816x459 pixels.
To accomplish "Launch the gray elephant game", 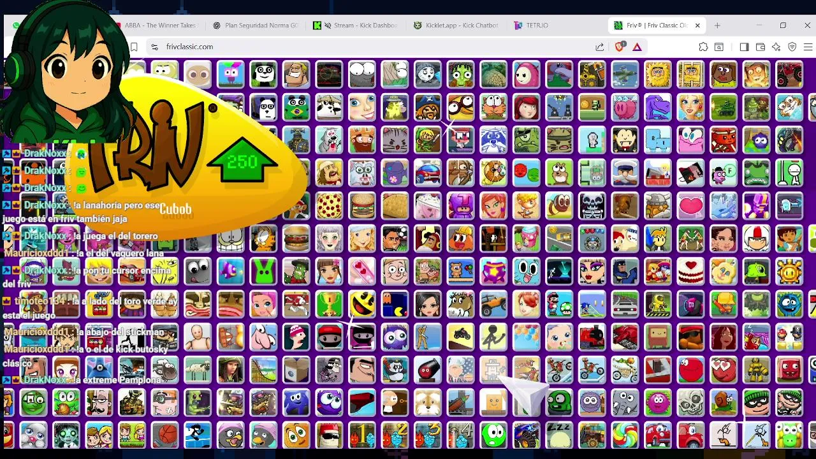I will (x=625, y=402).
